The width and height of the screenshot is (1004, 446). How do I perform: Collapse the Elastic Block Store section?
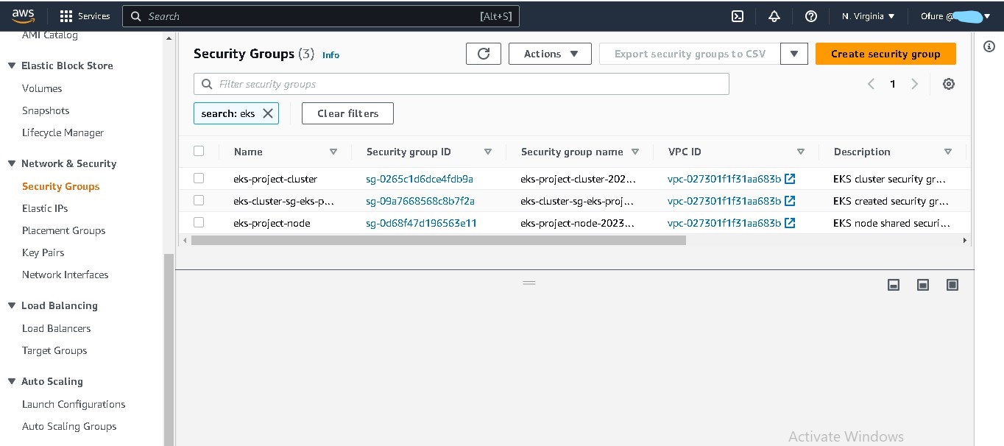[12, 66]
